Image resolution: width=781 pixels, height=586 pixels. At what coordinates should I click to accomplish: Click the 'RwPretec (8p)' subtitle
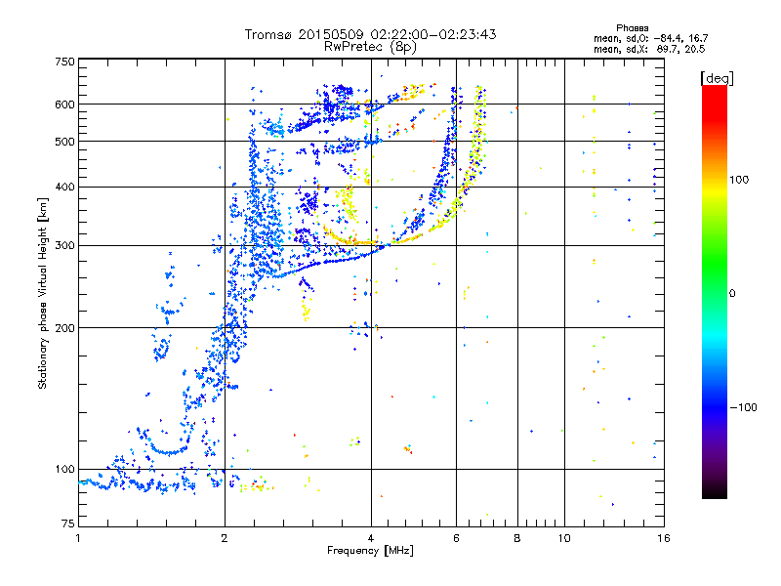(x=370, y=47)
